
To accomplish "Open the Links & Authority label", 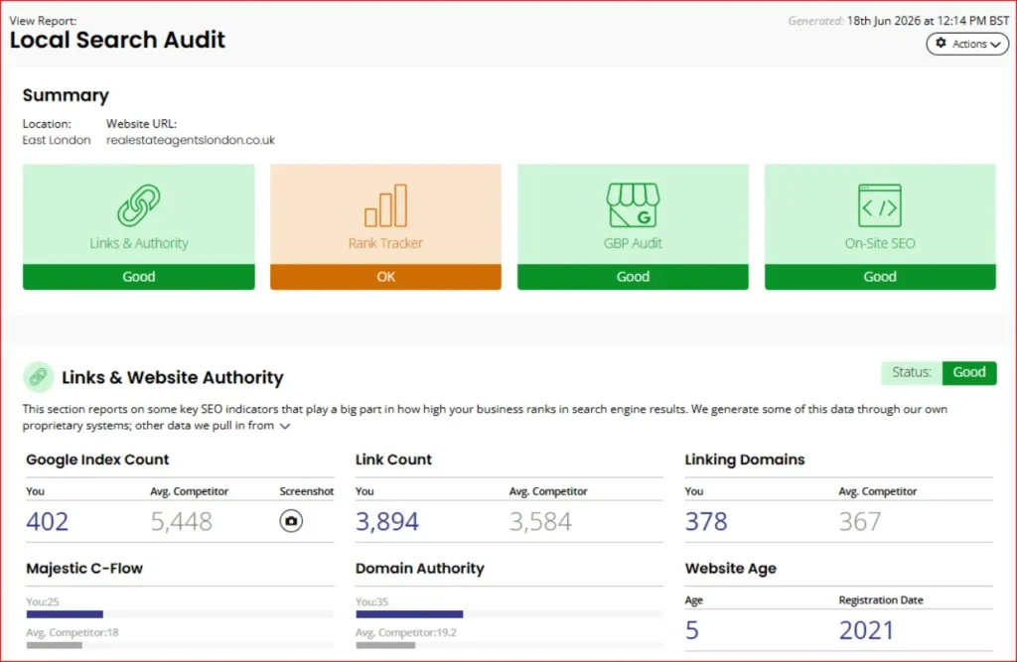I will tap(139, 243).
